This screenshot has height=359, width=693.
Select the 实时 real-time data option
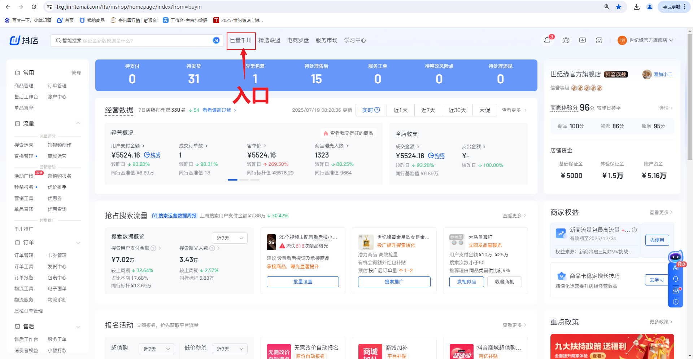[x=371, y=110]
